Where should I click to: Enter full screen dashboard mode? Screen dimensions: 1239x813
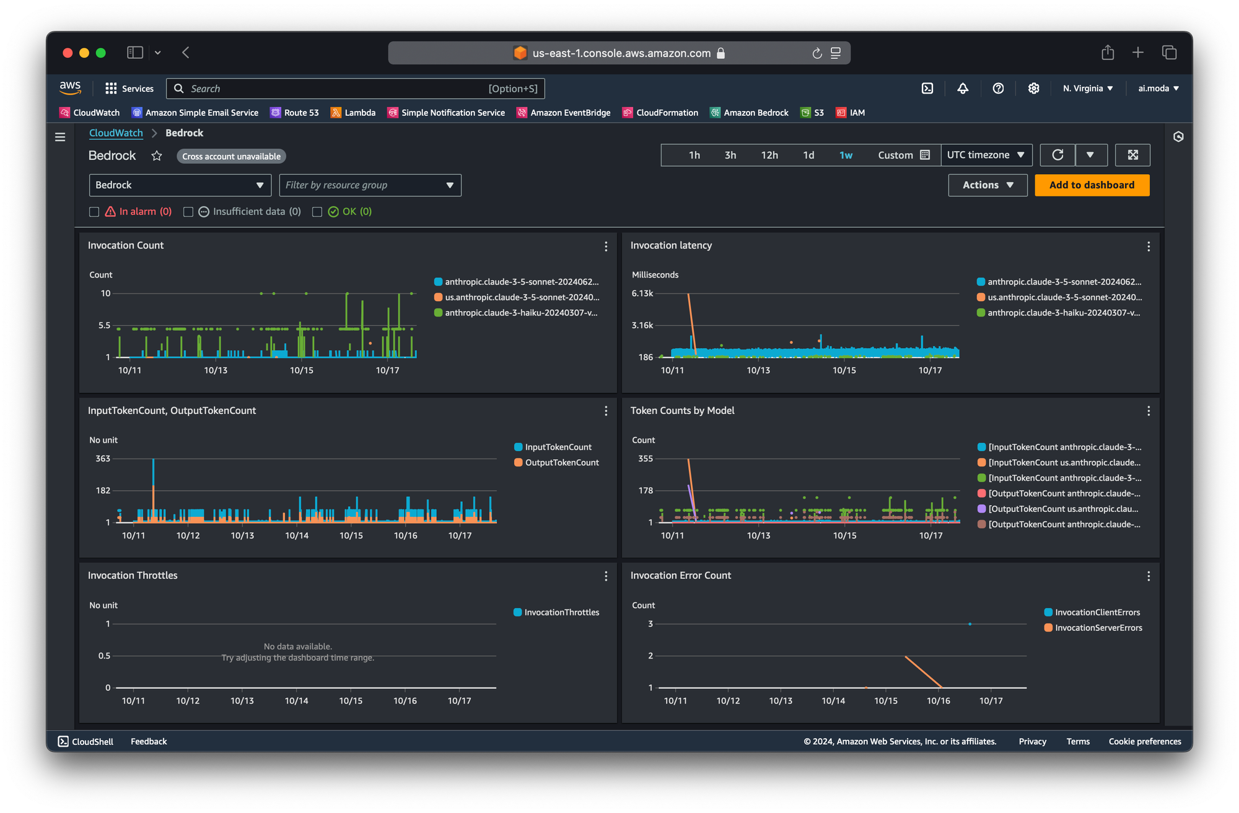pos(1132,155)
